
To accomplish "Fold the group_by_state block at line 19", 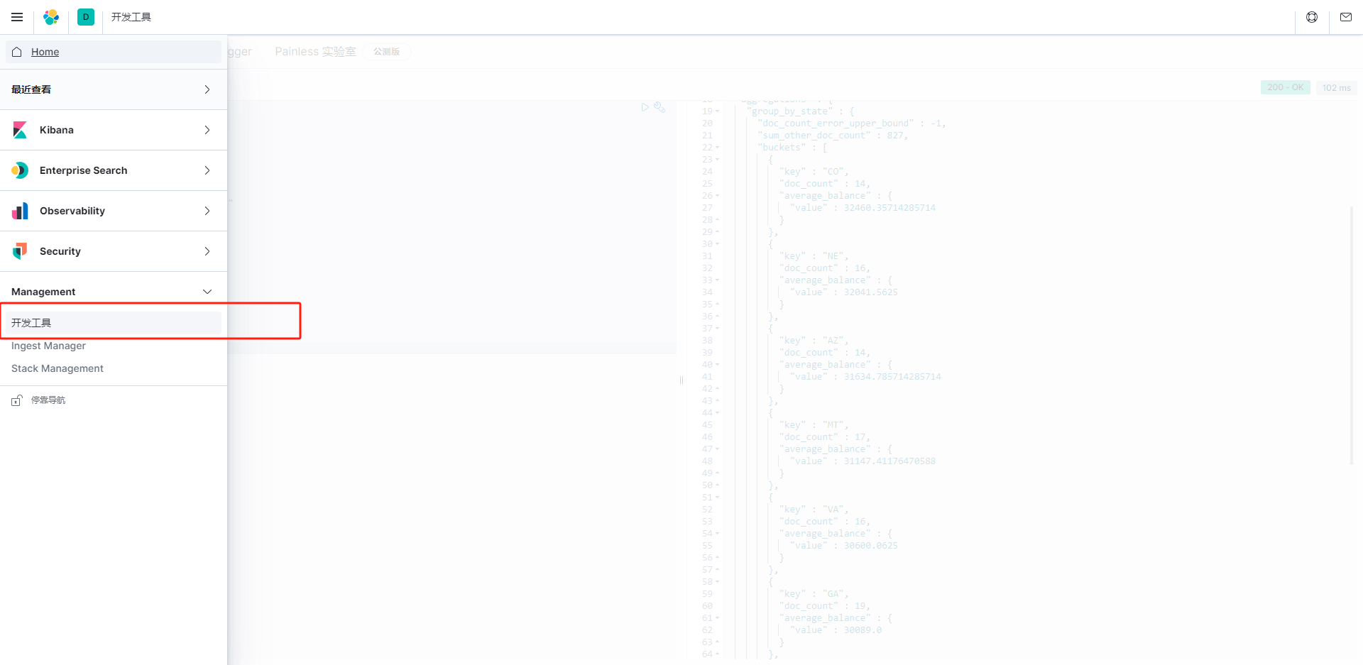I will pos(718,111).
